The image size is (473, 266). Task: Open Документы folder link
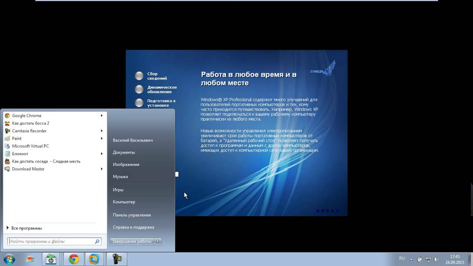point(124,153)
